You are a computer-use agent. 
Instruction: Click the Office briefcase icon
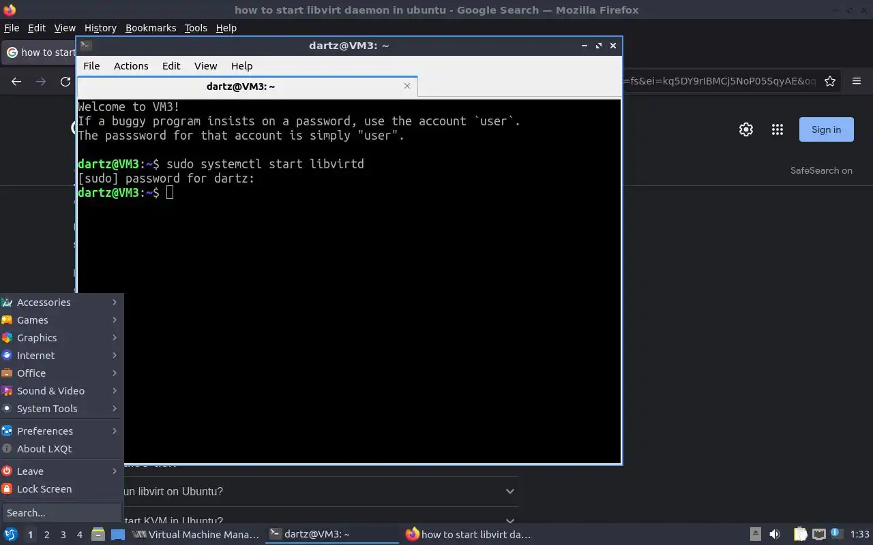[x=7, y=373]
